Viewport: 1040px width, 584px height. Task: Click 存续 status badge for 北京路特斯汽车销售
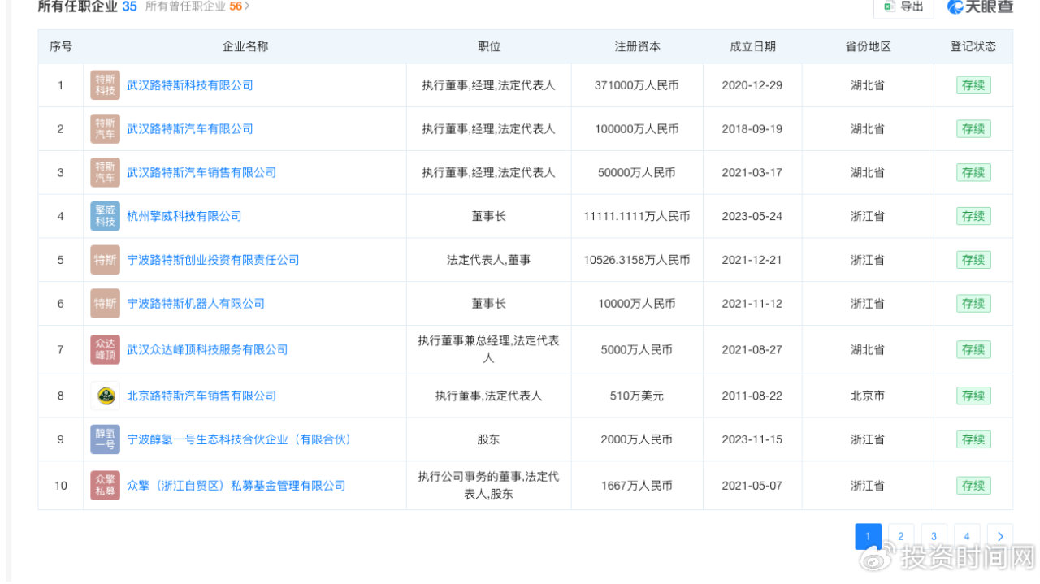point(973,396)
